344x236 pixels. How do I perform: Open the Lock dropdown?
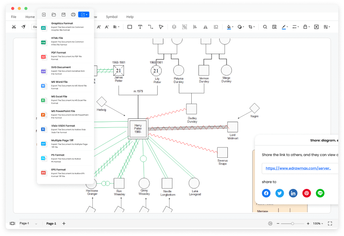click(306, 27)
